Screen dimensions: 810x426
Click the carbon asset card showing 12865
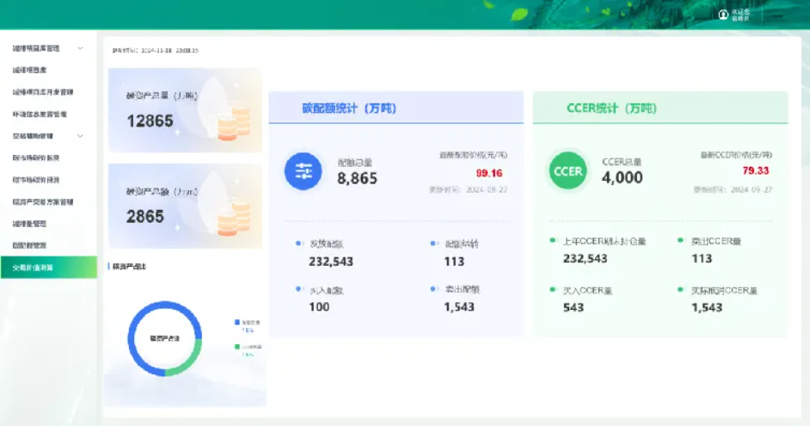tap(185, 110)
